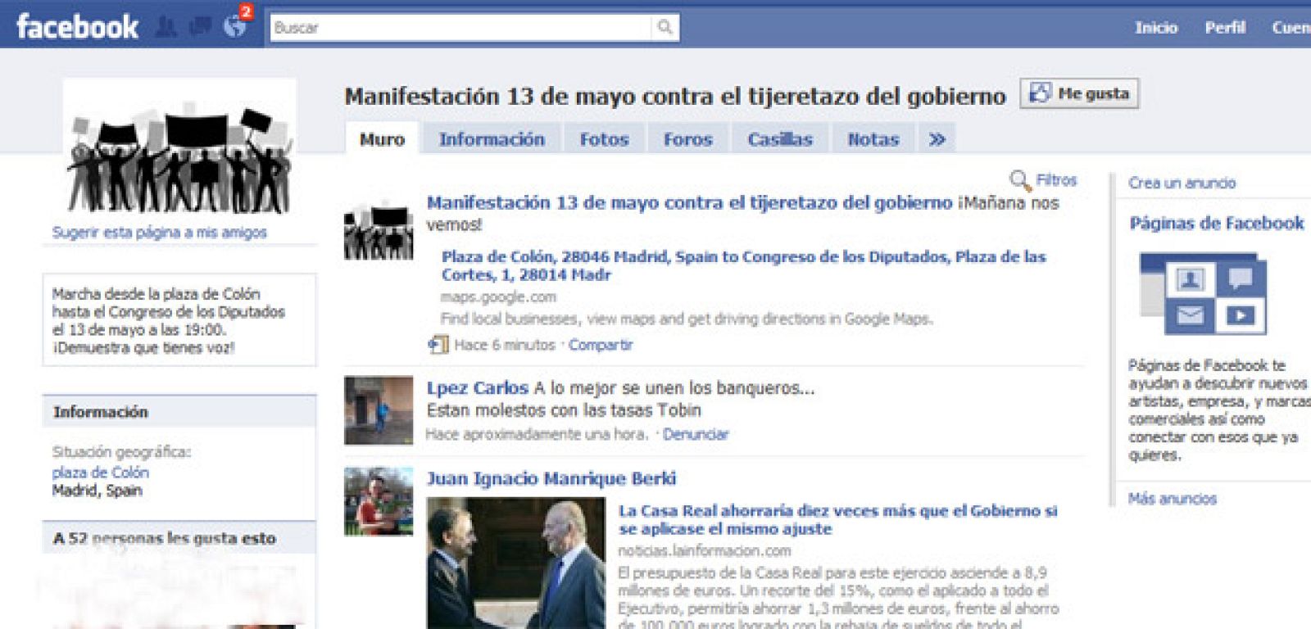The image size is (1311, 629).
Task: Open the handshake article photo
Action: coord(516,563)
